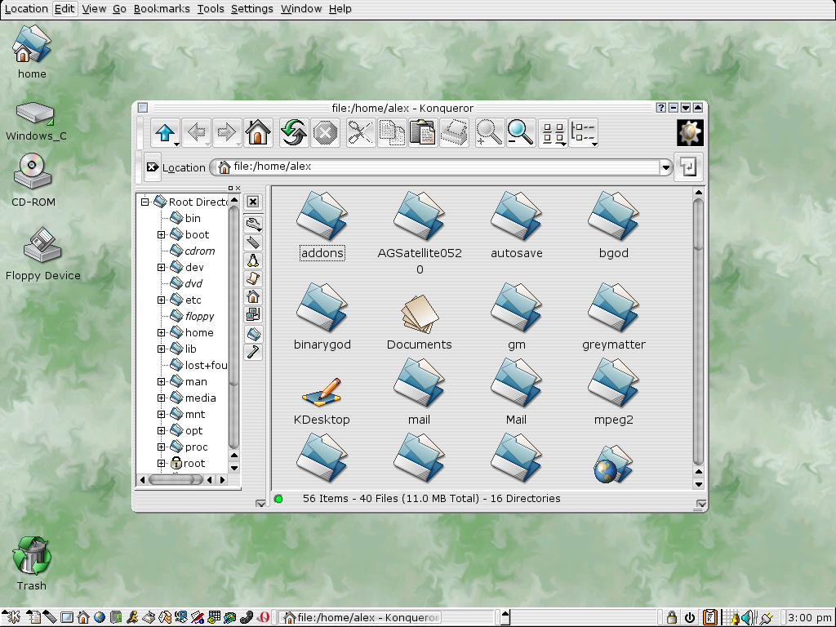The height and width of the screenshot is (627, 836).
Task: Reload the current folder view
Action: (294, 133)
